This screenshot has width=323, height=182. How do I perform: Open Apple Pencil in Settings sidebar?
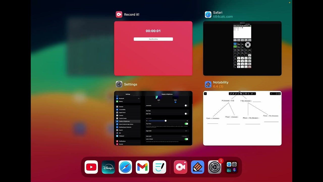[x=128, y=112]
